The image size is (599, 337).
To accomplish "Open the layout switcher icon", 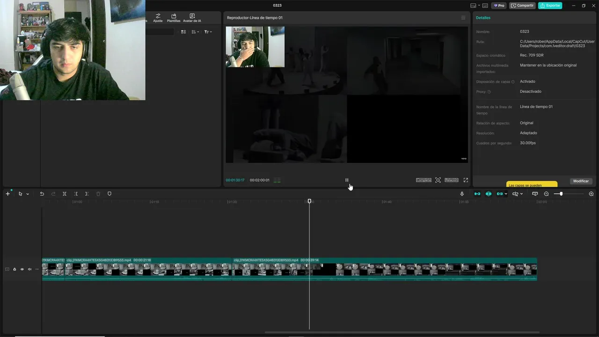I will [x=473, y=6].
